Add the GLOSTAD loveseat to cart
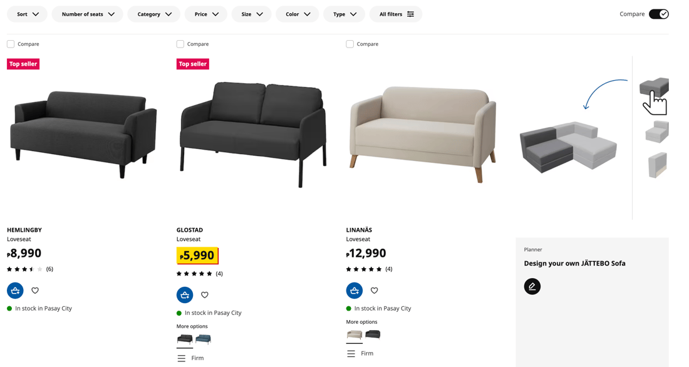 coord(184,294)
